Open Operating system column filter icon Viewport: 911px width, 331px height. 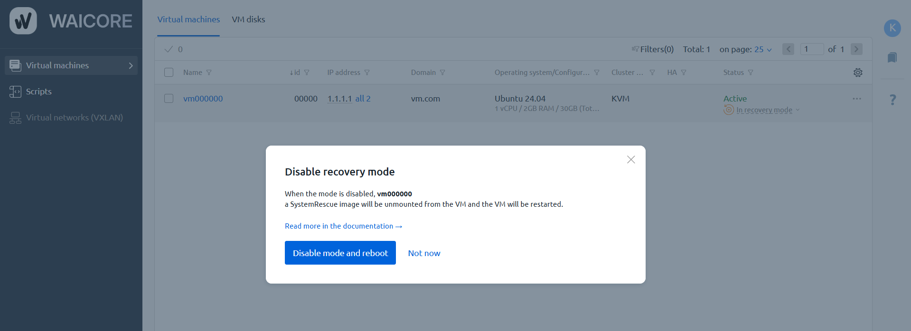coord(597,73)
